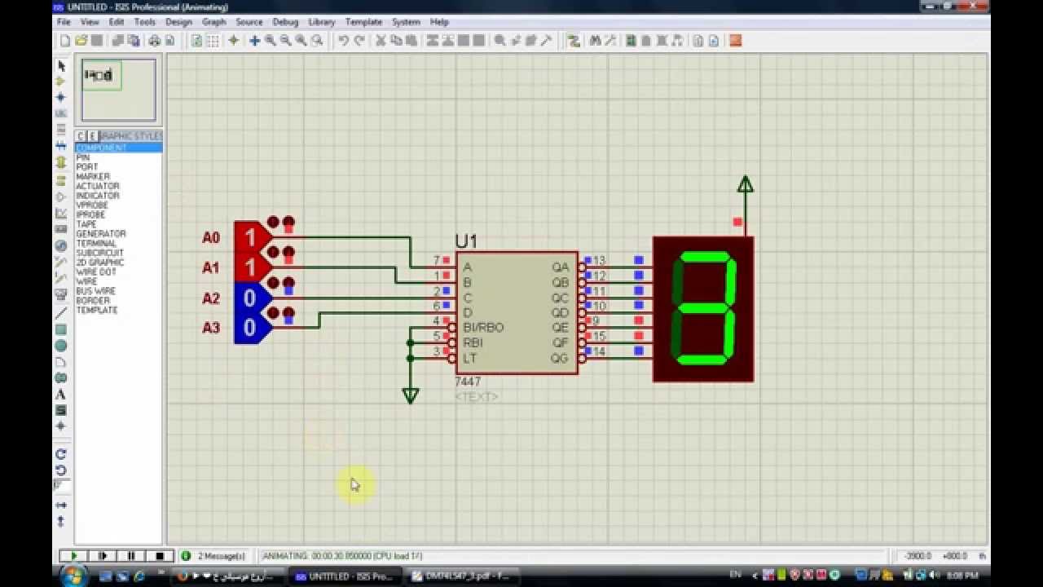Toggle logic state input A2
The image size is (1043, 587).
251,298
